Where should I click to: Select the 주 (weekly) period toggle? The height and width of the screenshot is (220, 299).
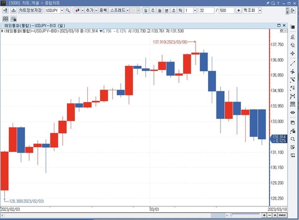[152, 10]
